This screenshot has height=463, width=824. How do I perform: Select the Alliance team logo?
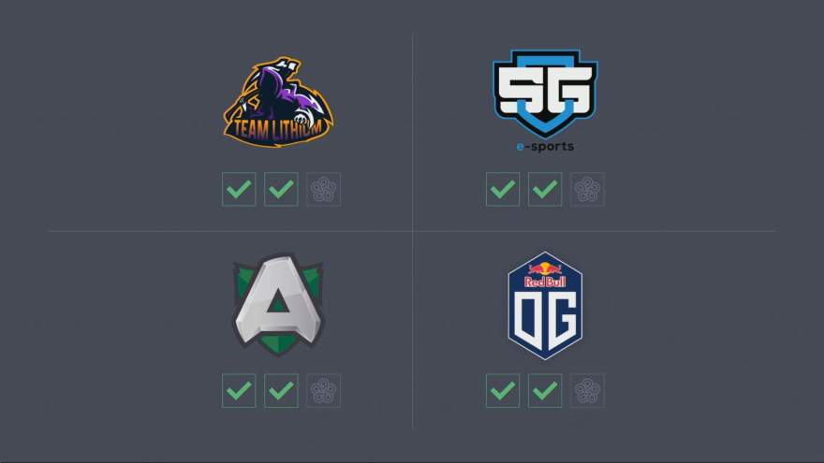point(278,305)
